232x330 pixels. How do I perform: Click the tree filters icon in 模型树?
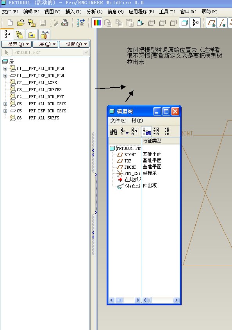click(x=124, y=132)
